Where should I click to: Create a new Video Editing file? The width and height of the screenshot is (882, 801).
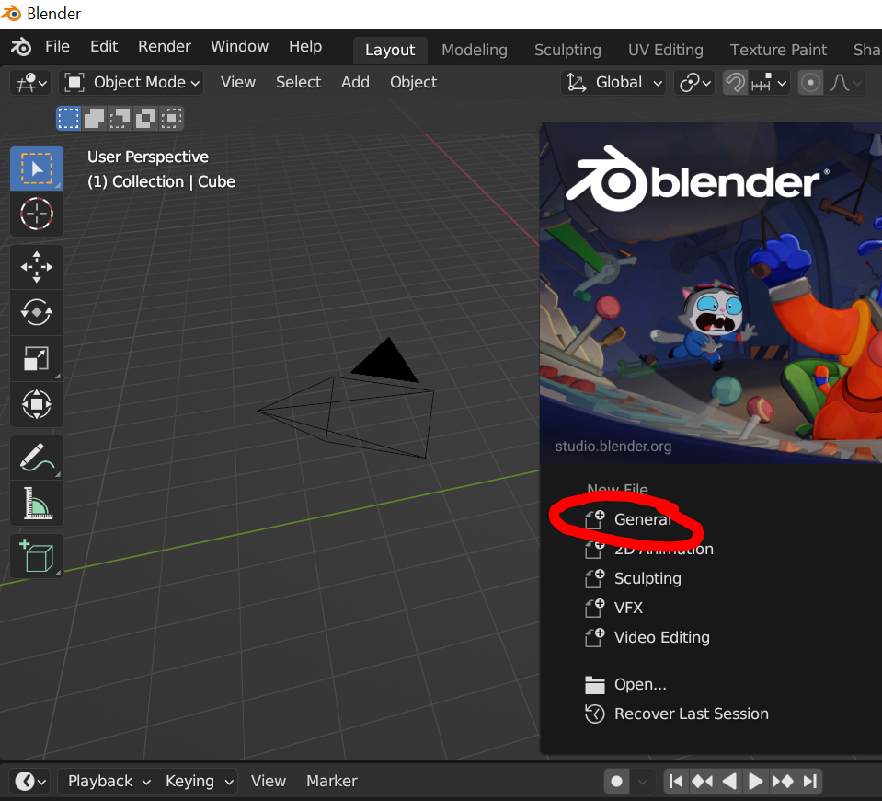[661, 637]
